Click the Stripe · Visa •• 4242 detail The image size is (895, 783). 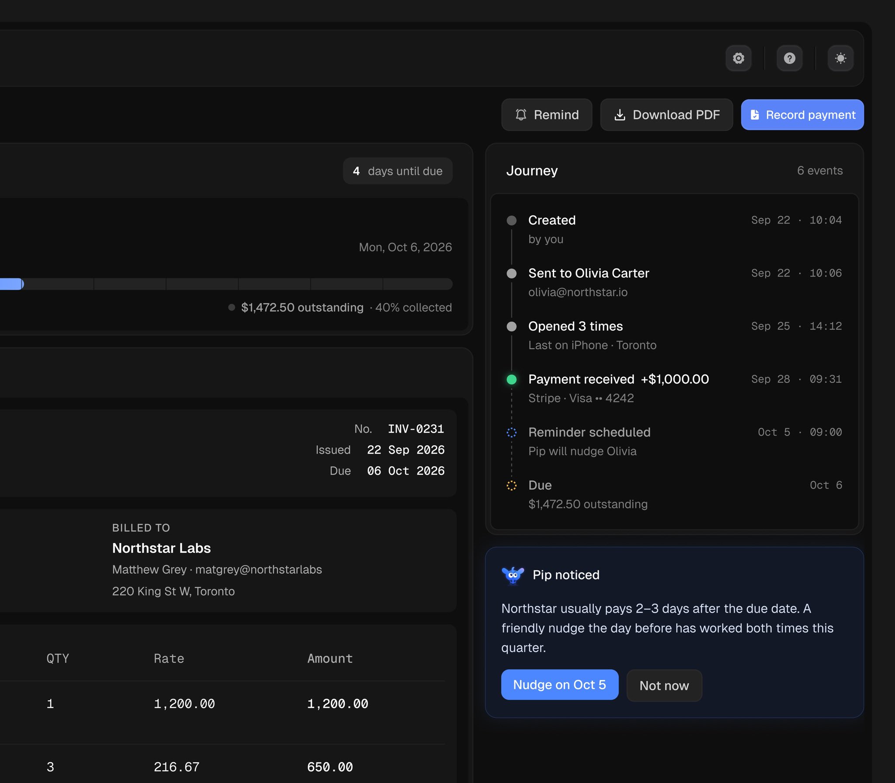581,398
